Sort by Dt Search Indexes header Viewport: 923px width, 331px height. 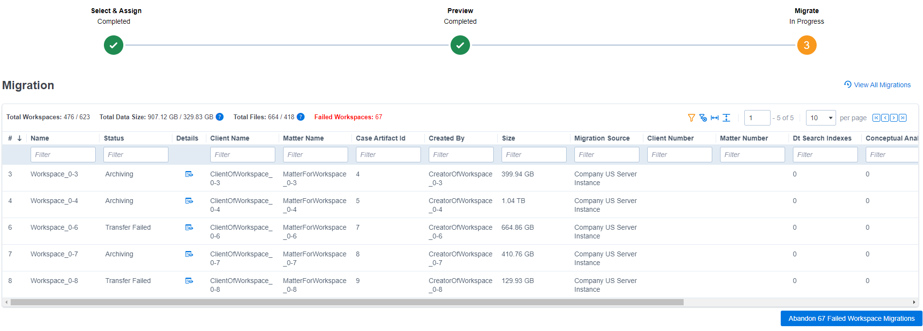point(822,138)
